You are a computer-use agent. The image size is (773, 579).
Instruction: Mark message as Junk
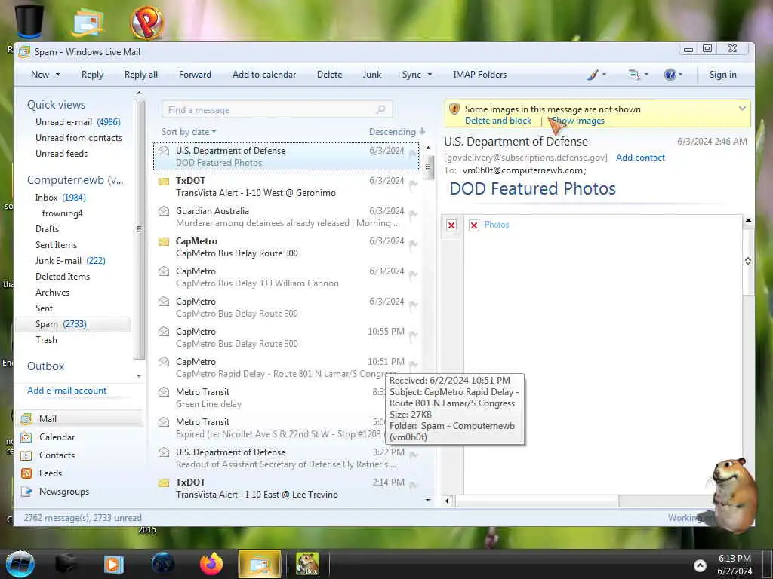372,75
